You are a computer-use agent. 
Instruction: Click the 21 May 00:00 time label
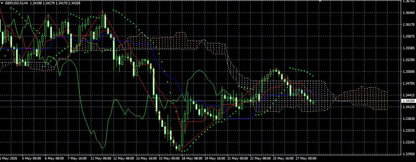click(237, 158)
